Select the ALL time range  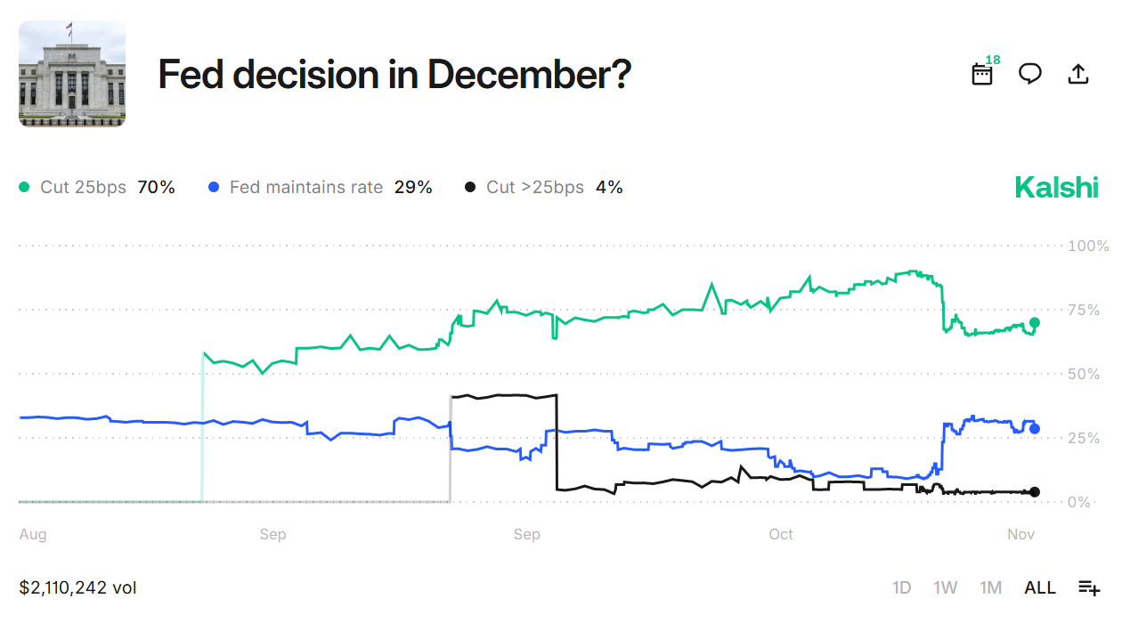pos(1039,587)
